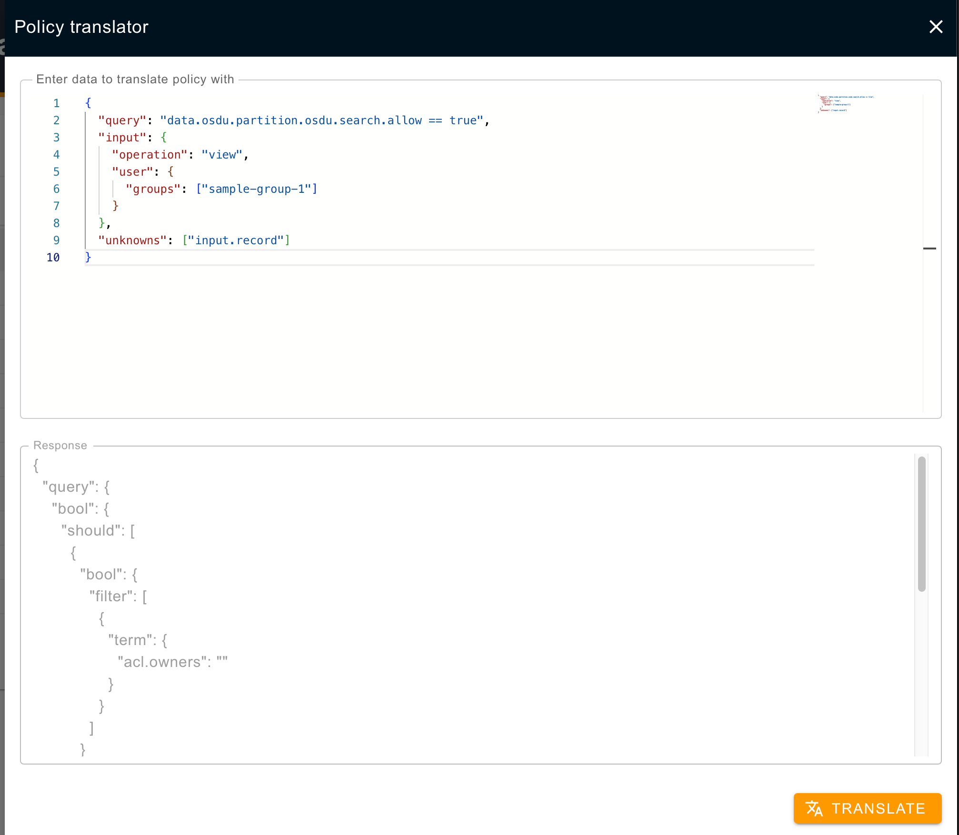Click the "input" key on line 3
The height and width of the screenshot is (835, 959).
click(x=122, y=138)
